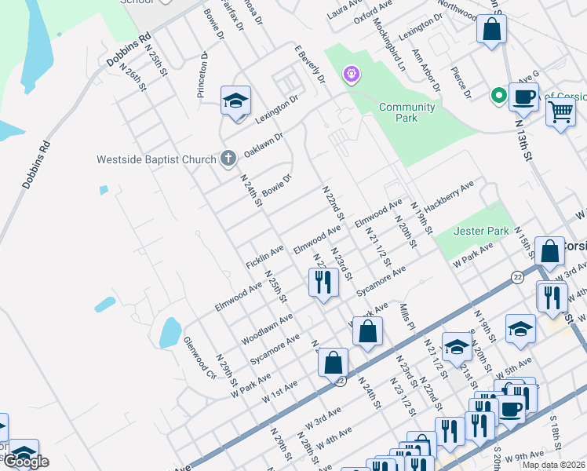Click the N 13th St label
The height and width of the screenshot is (471, 587).
523,141
